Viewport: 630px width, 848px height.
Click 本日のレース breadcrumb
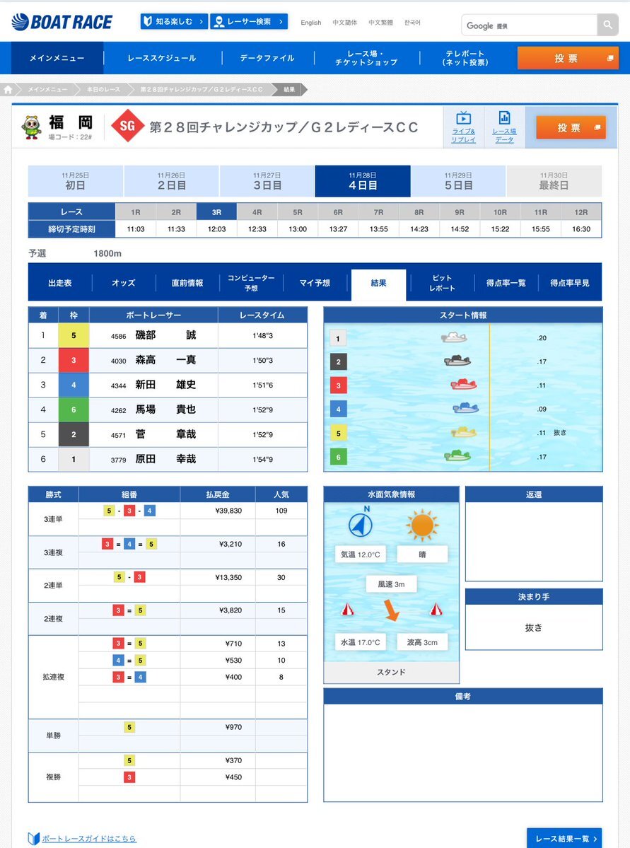[103, 90]
